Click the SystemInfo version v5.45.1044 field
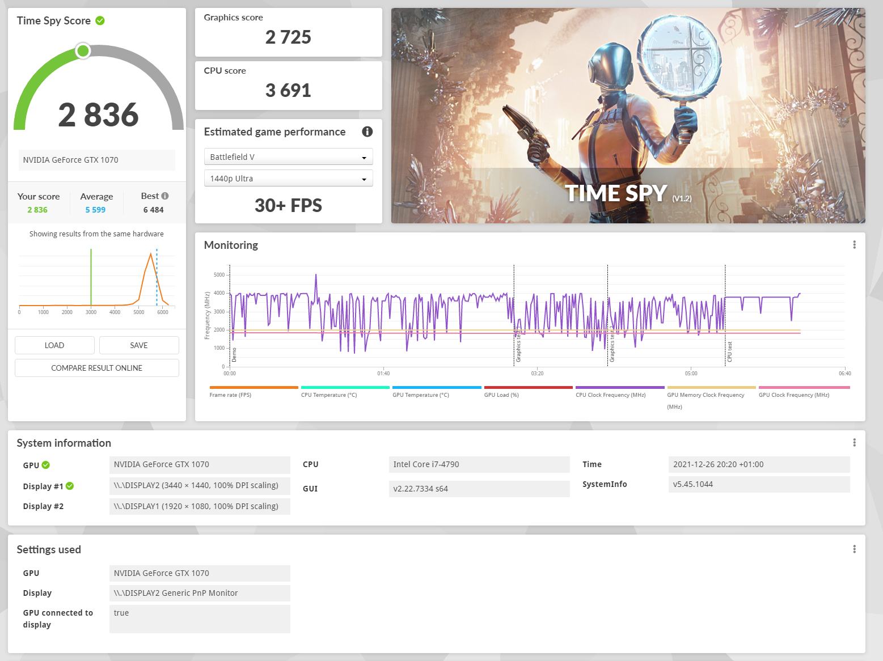This screenshot has width=883, height=661. click(759, 484)
